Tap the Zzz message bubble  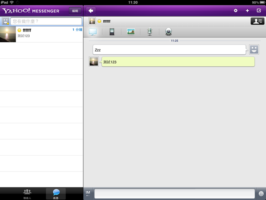[x=169, y=50]
